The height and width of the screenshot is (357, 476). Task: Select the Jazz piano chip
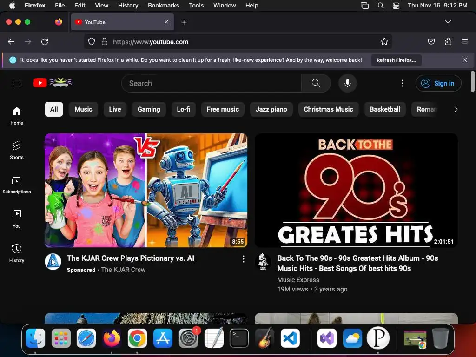[x=271, y=109]
